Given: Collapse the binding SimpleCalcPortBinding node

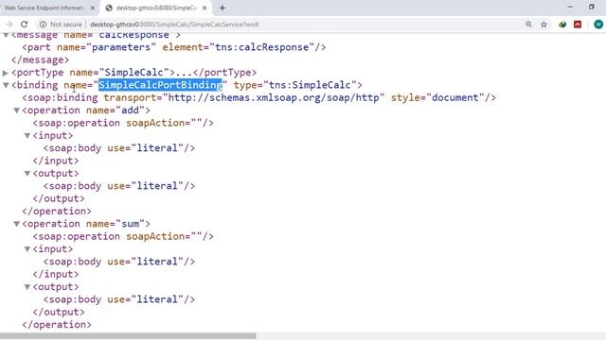Looking at the screenshot, I should click(6, 85).
